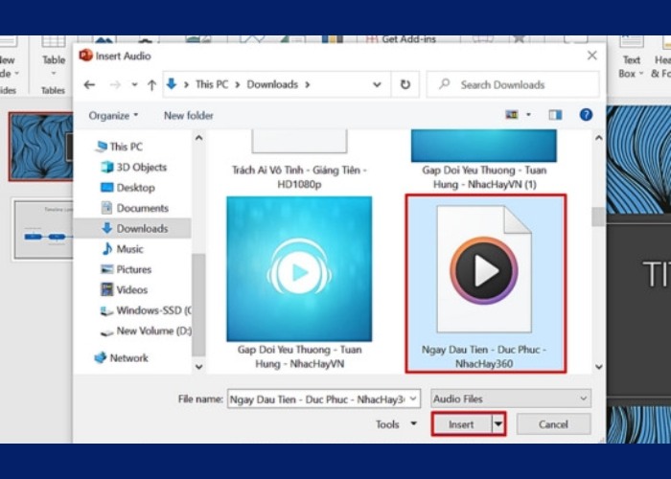Click the navigation pane scroll up arrow
The image size is (671, 479).
pyautogui.click(x=198, y=138)
